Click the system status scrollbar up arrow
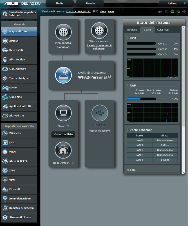 click(x=183, y=27)
